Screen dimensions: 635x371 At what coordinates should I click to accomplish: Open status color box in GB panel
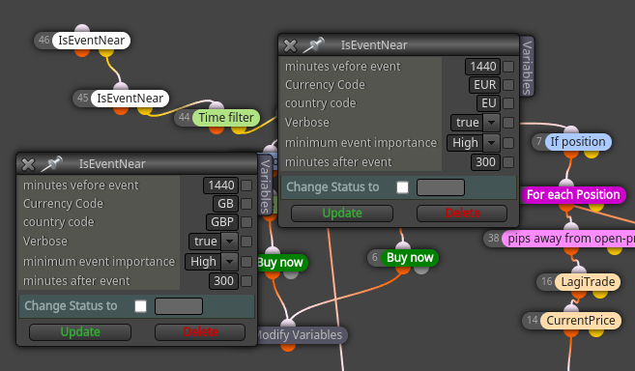[179, 306]
